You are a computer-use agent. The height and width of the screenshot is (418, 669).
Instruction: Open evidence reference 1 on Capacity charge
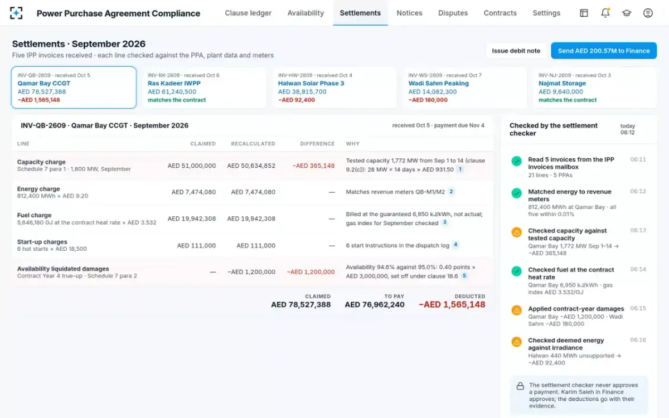click(x=460, y=169)
